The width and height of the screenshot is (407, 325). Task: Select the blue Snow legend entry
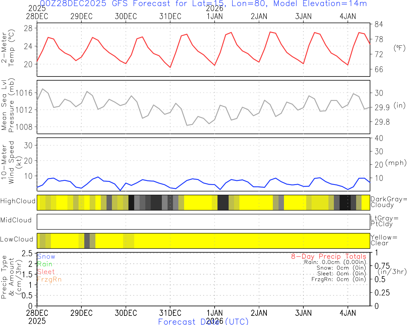point(46,256)
